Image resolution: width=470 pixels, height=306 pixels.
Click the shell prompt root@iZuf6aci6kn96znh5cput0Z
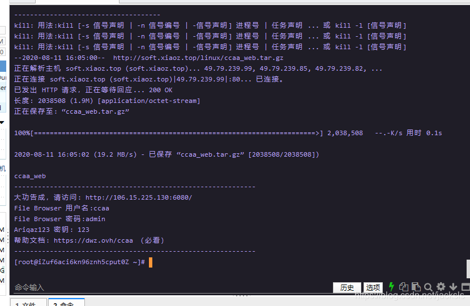coord(74,262)
